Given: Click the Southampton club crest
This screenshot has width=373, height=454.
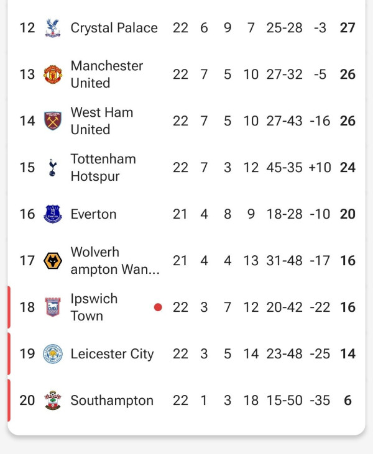Looking at the screenshot, I should (53, 401).
